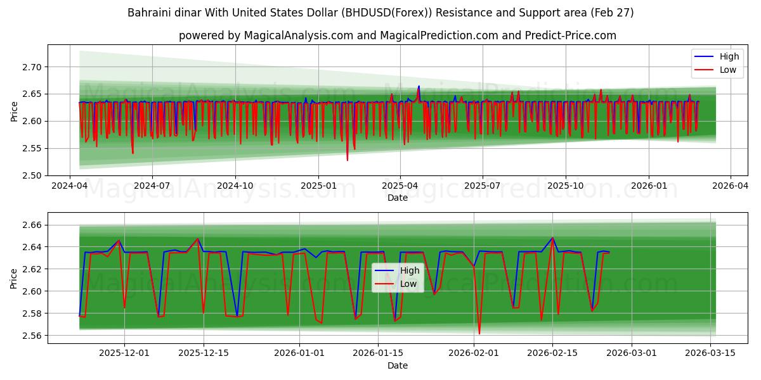Click the 2025-12-01 date tick label

(124, 354)
